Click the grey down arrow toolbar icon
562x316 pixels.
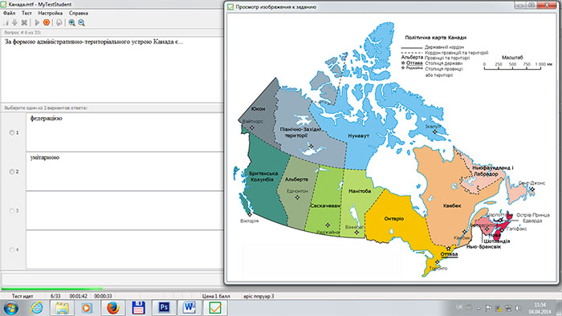coord(14,22)
